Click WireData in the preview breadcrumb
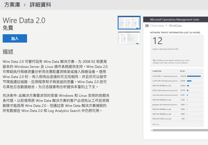Viewport: 208px width, 145px height. click(x=175, y=26)
